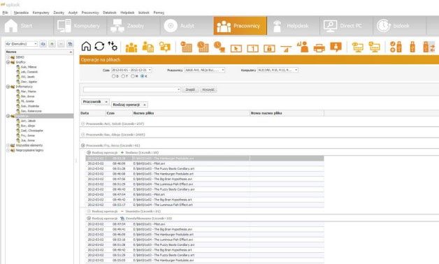Open the Pomoc menu
This screenshot has height=264, width=439.
pyautogui.click(x=159, y=13)
